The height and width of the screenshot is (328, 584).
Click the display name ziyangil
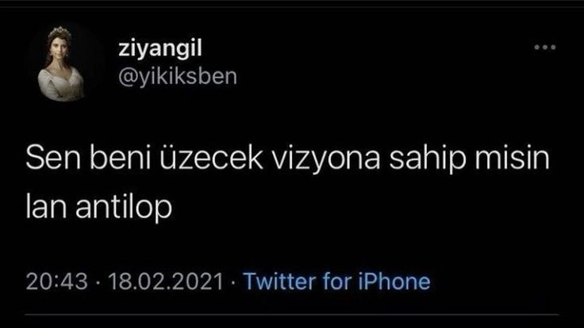coord(160,48)
